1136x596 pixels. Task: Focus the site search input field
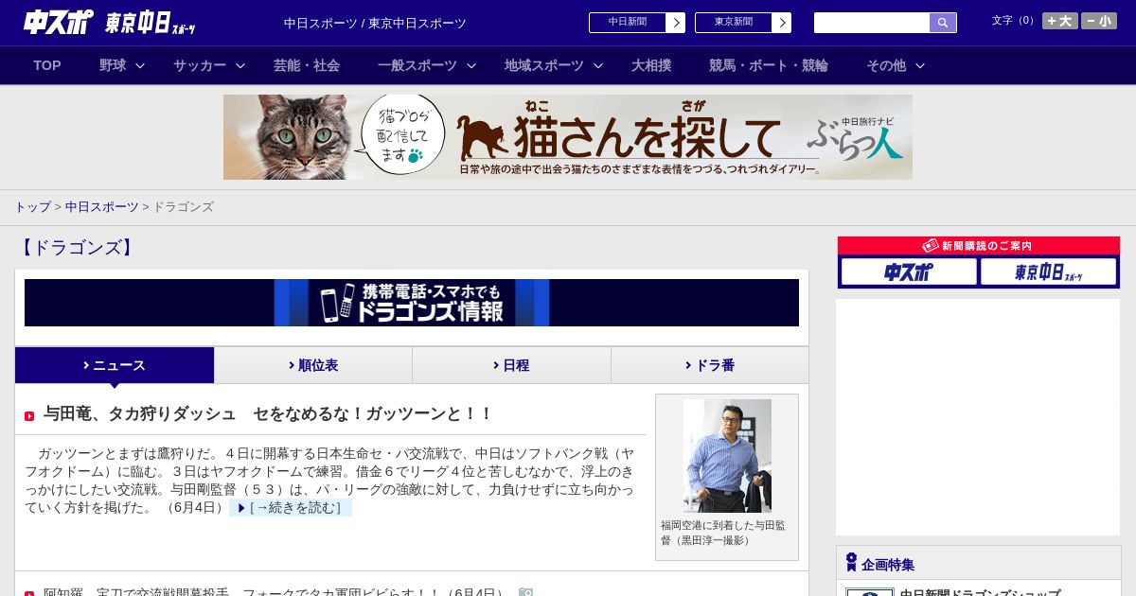click(x=872, y=23)
